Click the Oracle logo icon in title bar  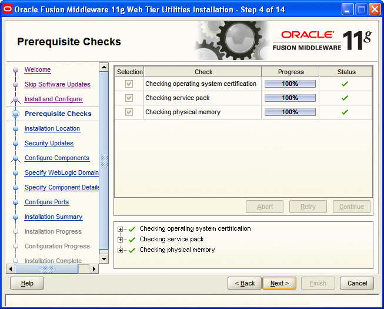pos(8,9)
